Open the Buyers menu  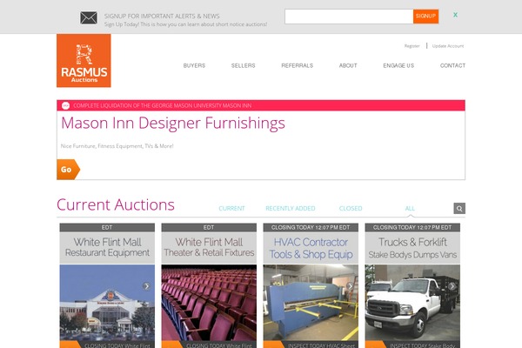coord(194,66)
